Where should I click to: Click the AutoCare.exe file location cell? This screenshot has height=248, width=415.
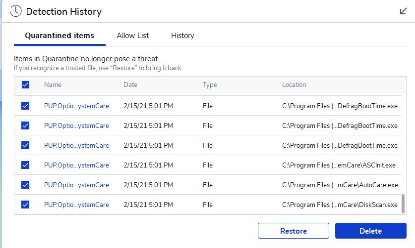[340, 185]
